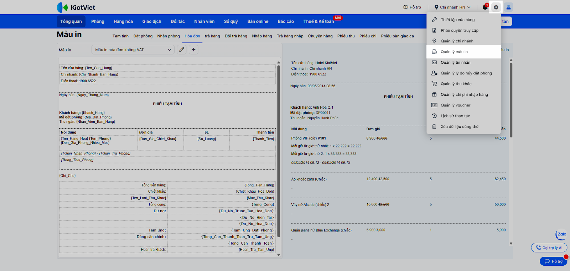
Task: Switch to the trả hàng tab
Action: (x=212, y=36)
